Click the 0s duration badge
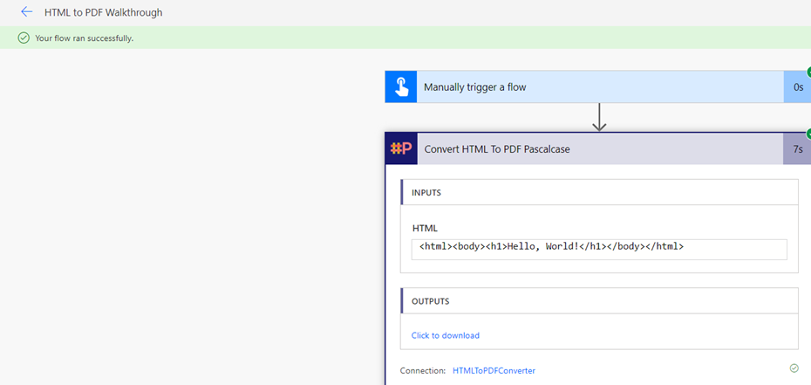 797,87
